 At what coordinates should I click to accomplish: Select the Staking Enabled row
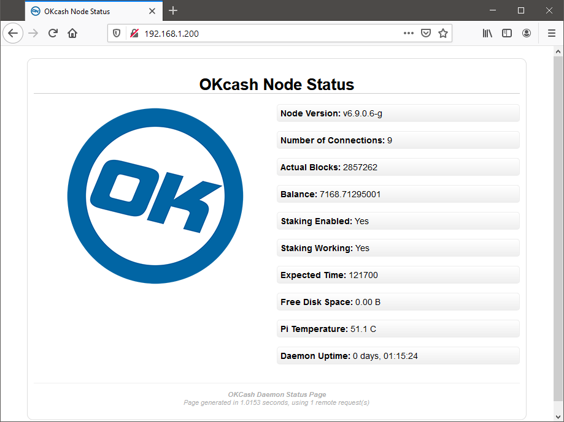[x=398, y=221]
